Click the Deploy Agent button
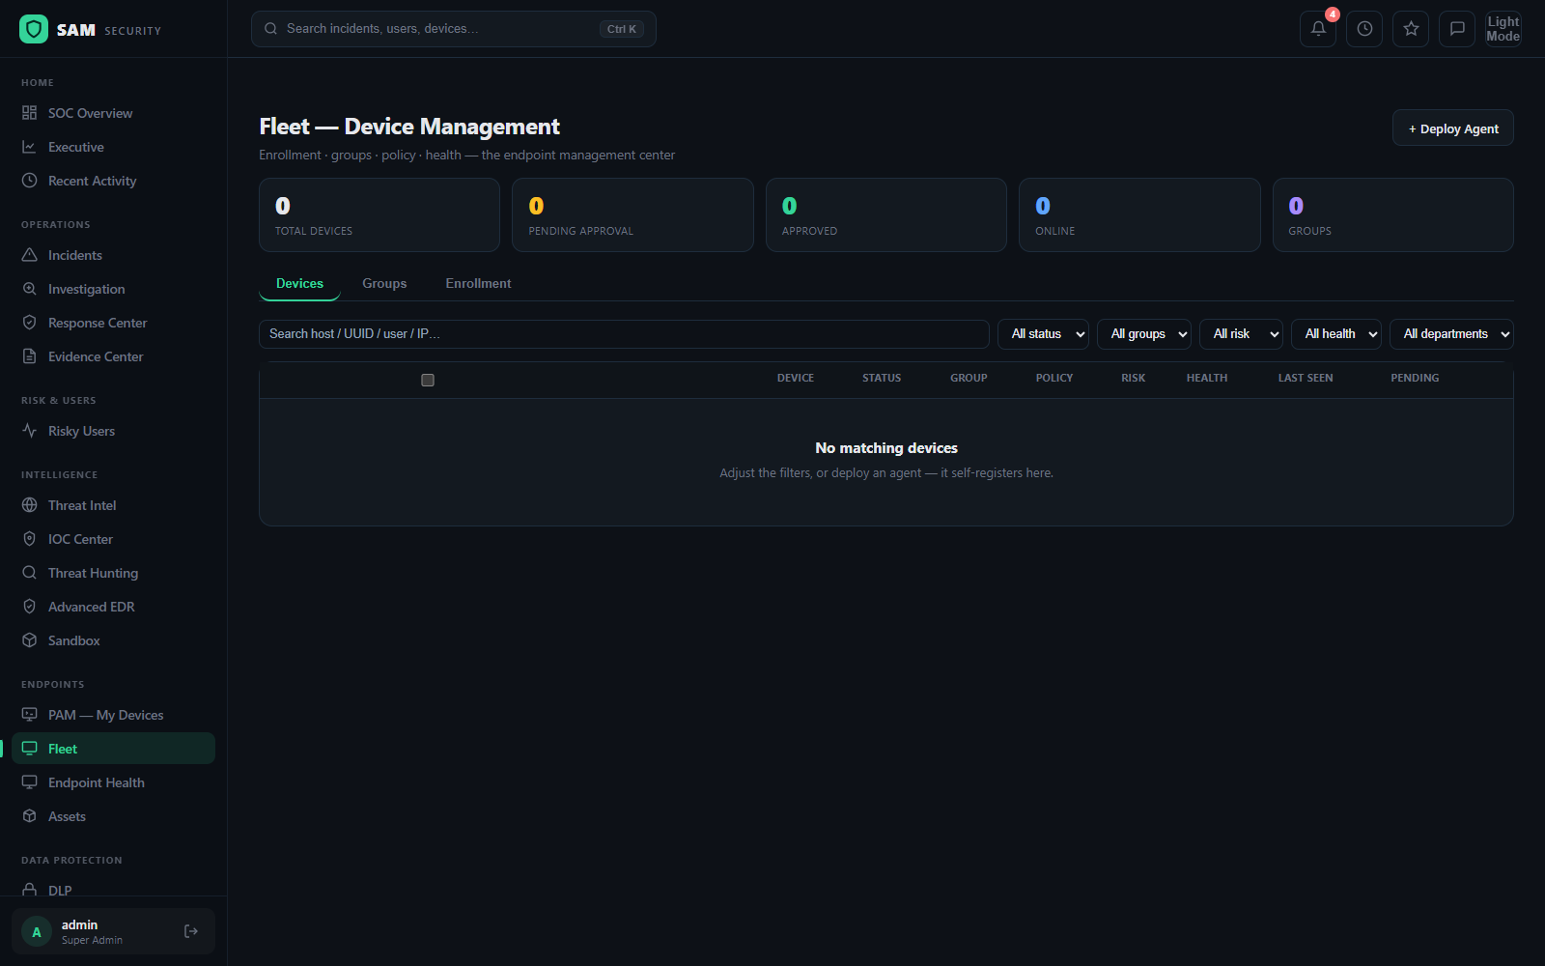 [1453, 128]
